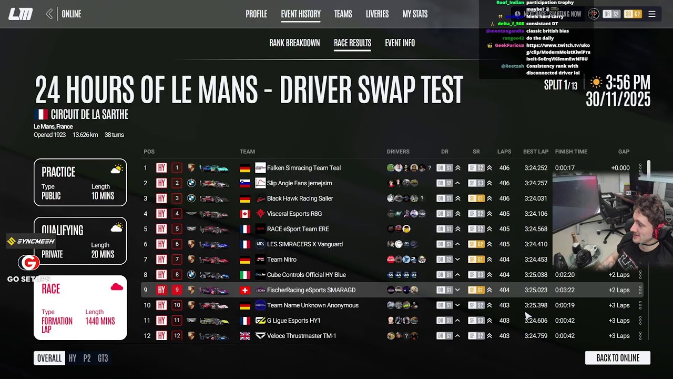Click the LAPS column header
Viewport: 673px width, 379px height.
(x=504, y=152)
